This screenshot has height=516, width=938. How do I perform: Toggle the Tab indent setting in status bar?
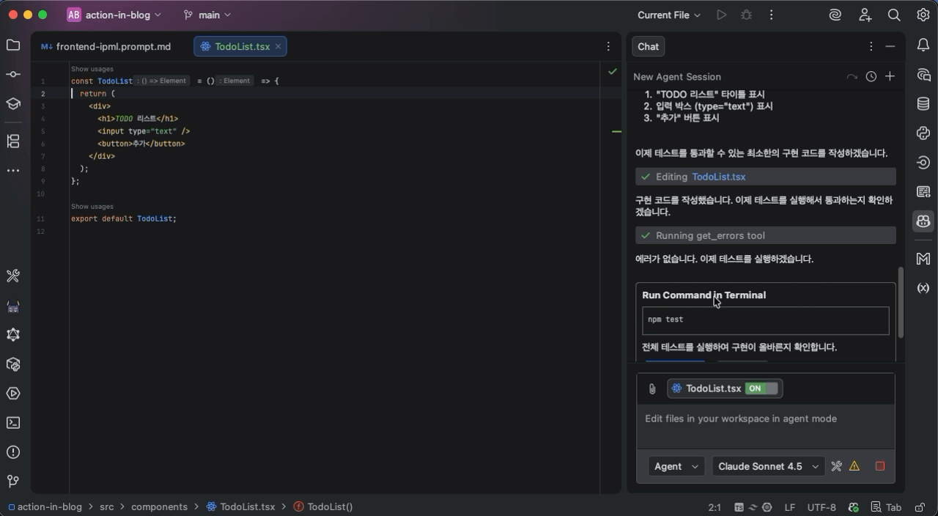click(x=886, y=507)
